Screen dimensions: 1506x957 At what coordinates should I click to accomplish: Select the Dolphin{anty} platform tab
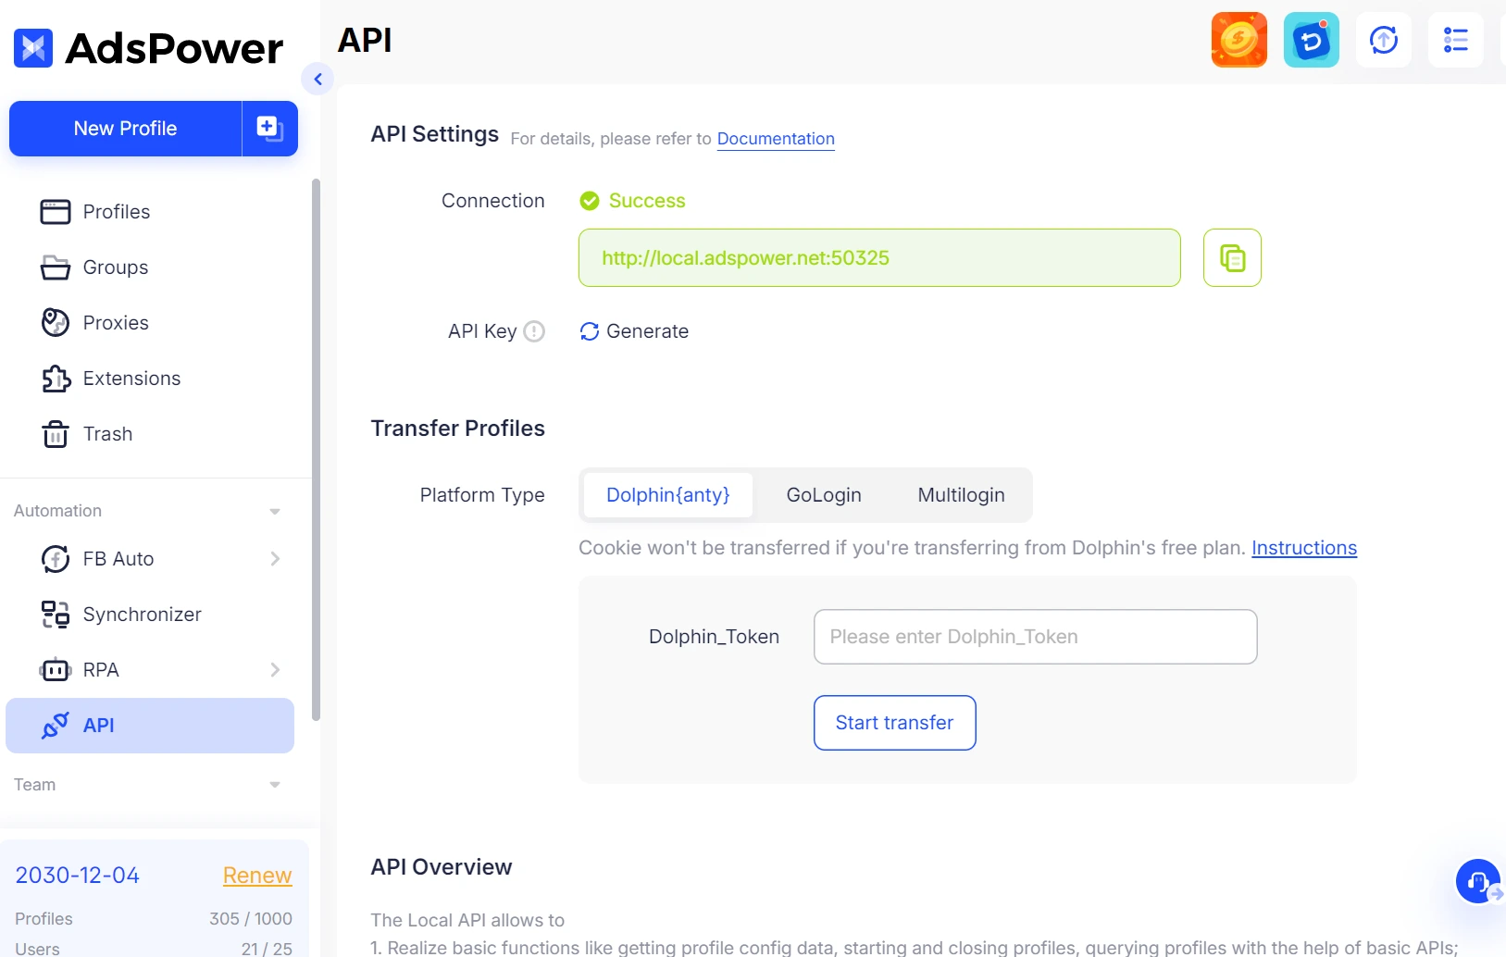point(668,495)
